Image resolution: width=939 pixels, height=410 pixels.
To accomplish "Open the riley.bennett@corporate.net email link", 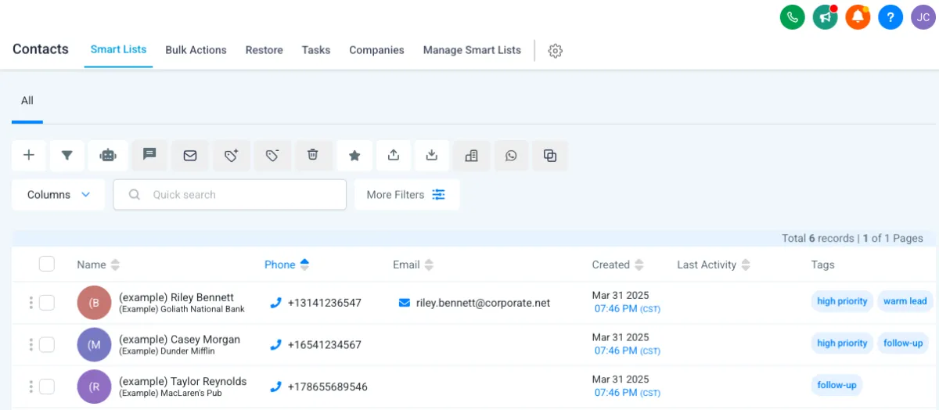I will [483, 303].
